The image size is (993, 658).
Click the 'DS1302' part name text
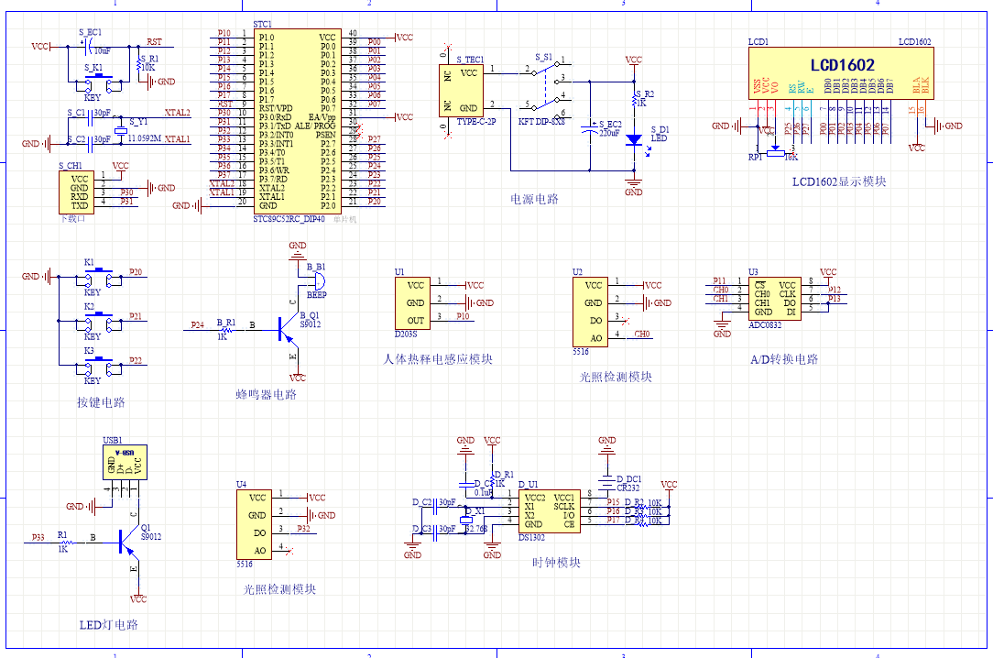coord(531,538)
